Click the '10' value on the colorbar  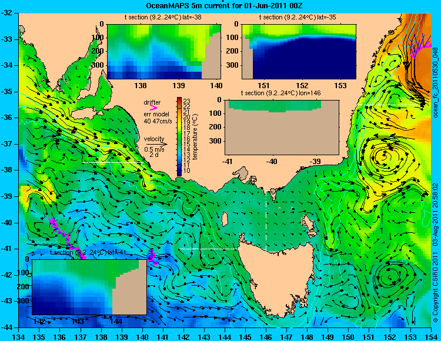(187, 170)
